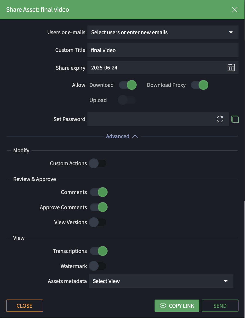Close the Share Asset dialog with X
245x318 pixels.
click(x=235, y=9)
